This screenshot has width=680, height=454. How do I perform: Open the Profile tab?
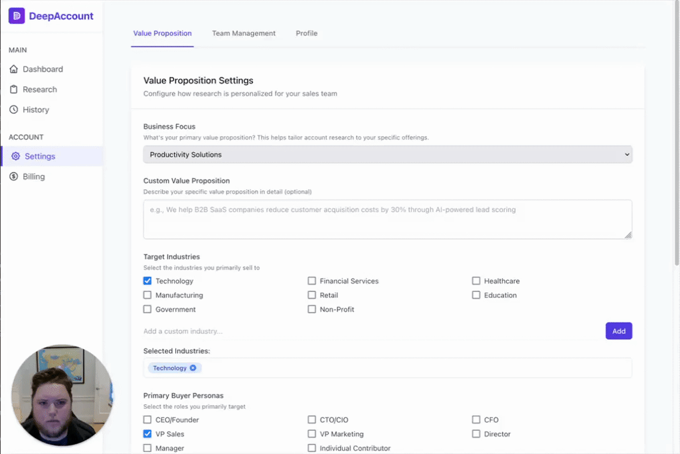pyautogui.click(x=307, y=33)
